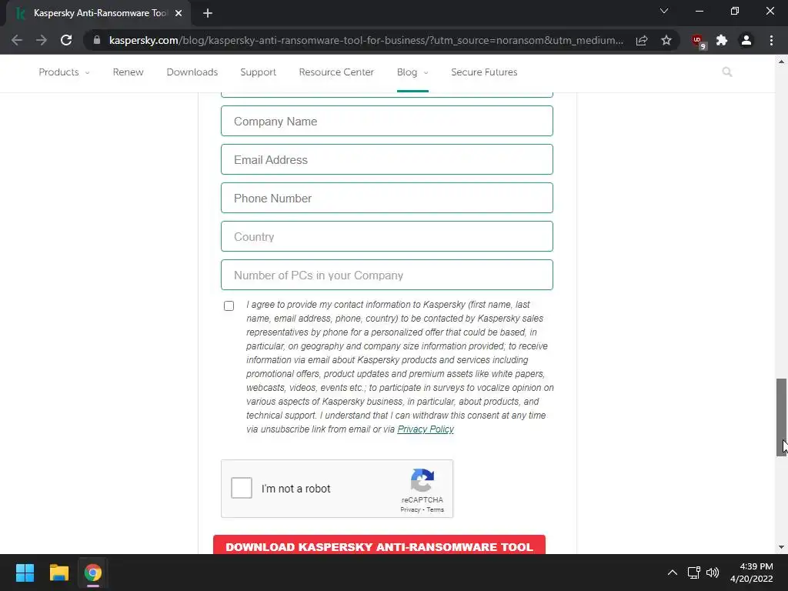Close the Kaspersky Anti-Ransomware tab
788x591 pixels.
tap(179, 13)
